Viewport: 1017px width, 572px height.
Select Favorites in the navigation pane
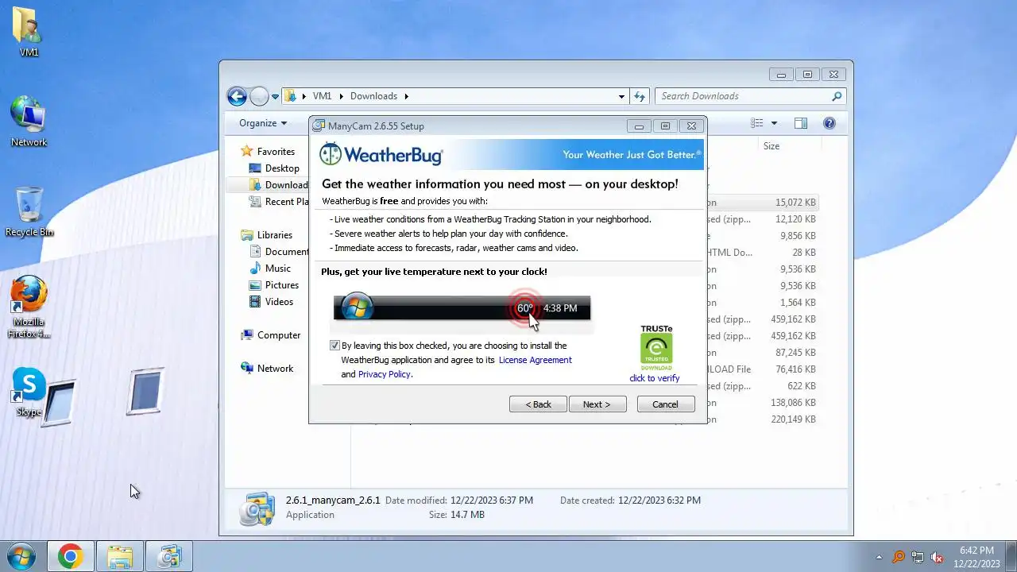click(276, 152)
